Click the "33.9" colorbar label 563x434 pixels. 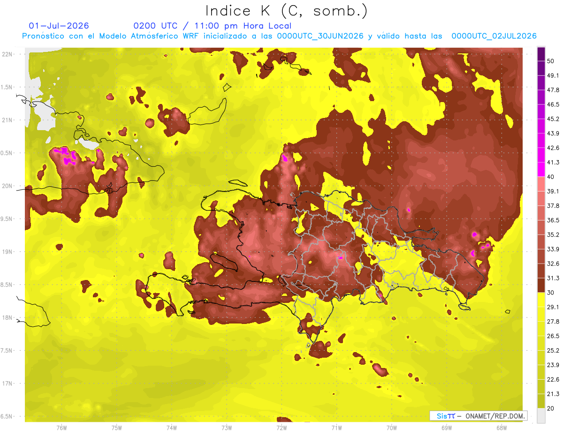pyautogui.click(x=553, y=249)
